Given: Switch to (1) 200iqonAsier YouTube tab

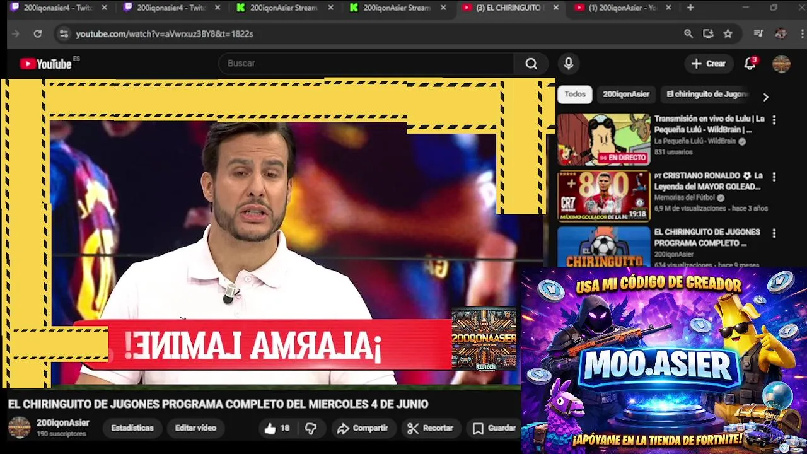Looking at the screenshot, I should (623, 8).
